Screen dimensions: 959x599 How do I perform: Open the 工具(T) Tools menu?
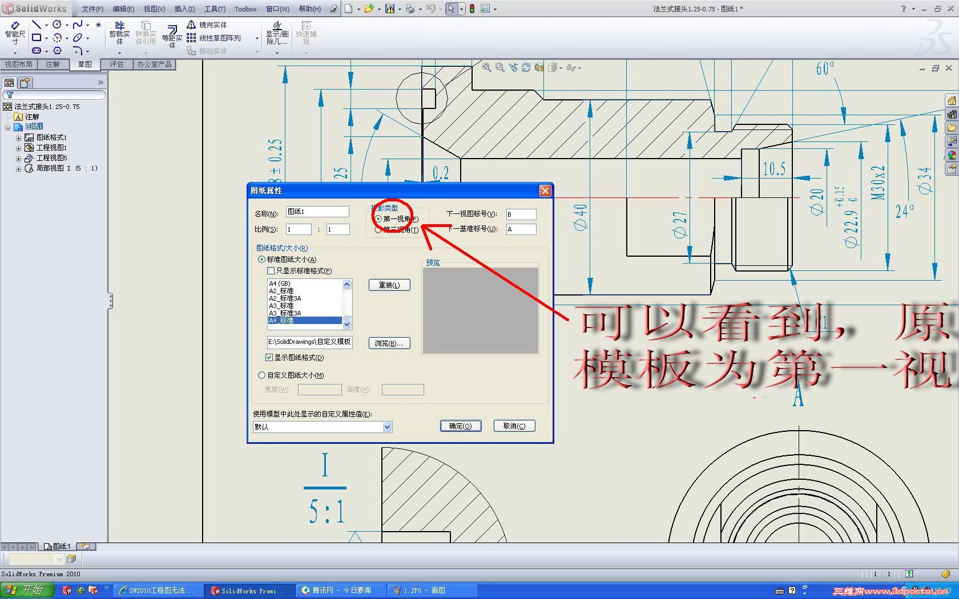215,9
